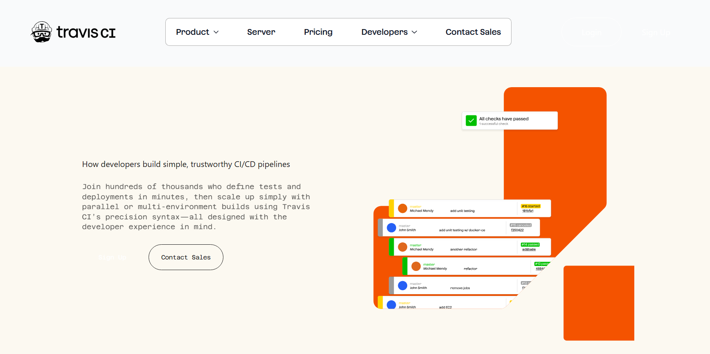Click the "#16 started" yellow badge

click(x=531, y=206)
